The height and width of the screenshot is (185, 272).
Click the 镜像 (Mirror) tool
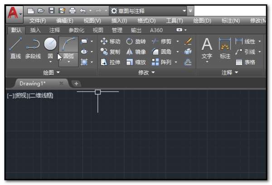pos(136,52)
